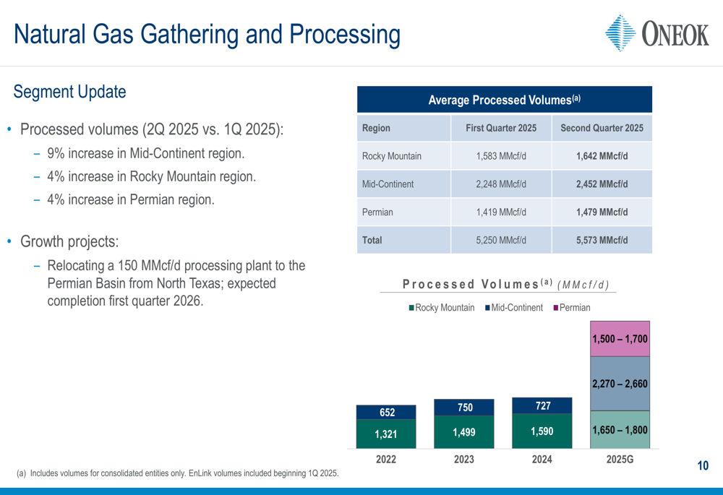Click the 2023 axis label
This screenshot has height=495, width=723.
[464, 460]
